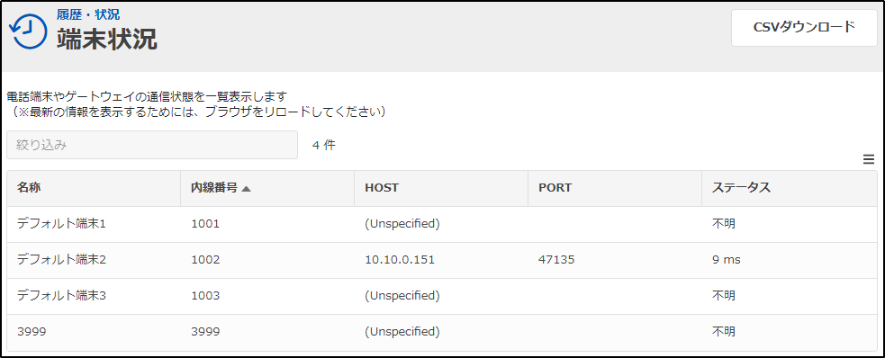Click port value 47135
Screen dimensions: 885x358
click(556, 260)
